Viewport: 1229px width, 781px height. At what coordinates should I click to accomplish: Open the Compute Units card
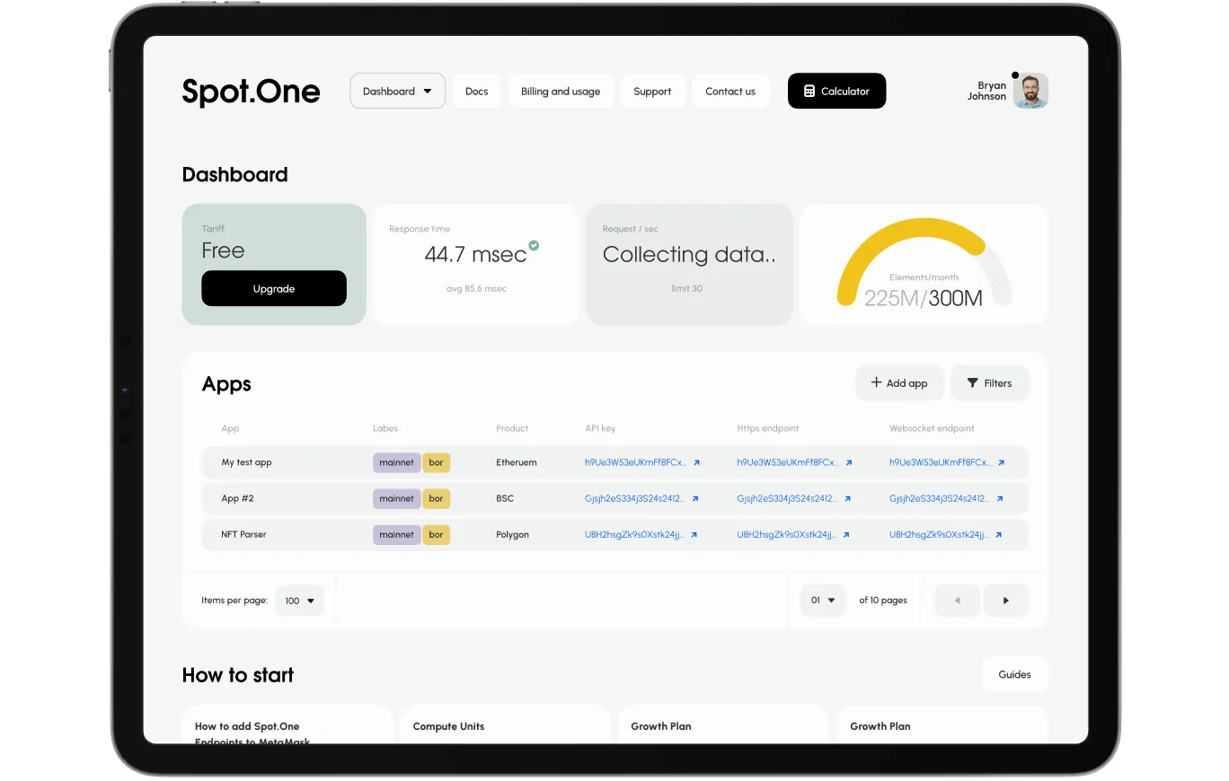coord(504,725)
